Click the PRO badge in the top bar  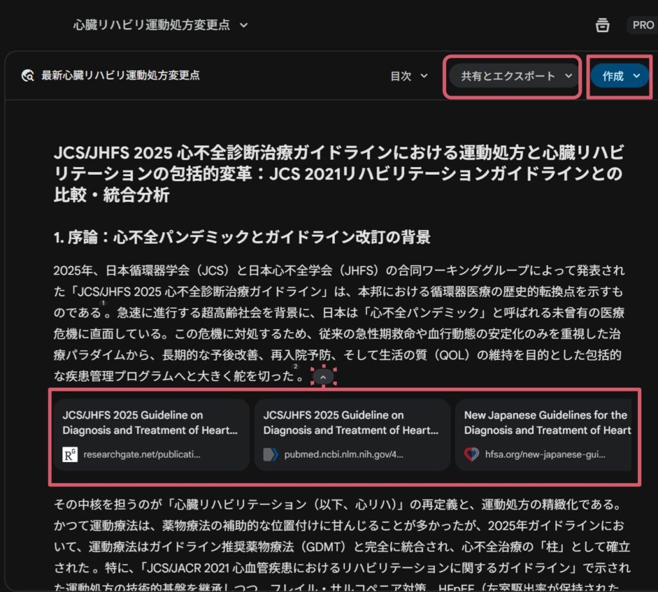pos(642,25)
